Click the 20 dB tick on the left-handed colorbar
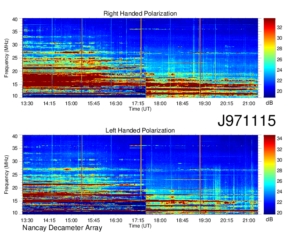The image size is (287, 233). [279, 213]
